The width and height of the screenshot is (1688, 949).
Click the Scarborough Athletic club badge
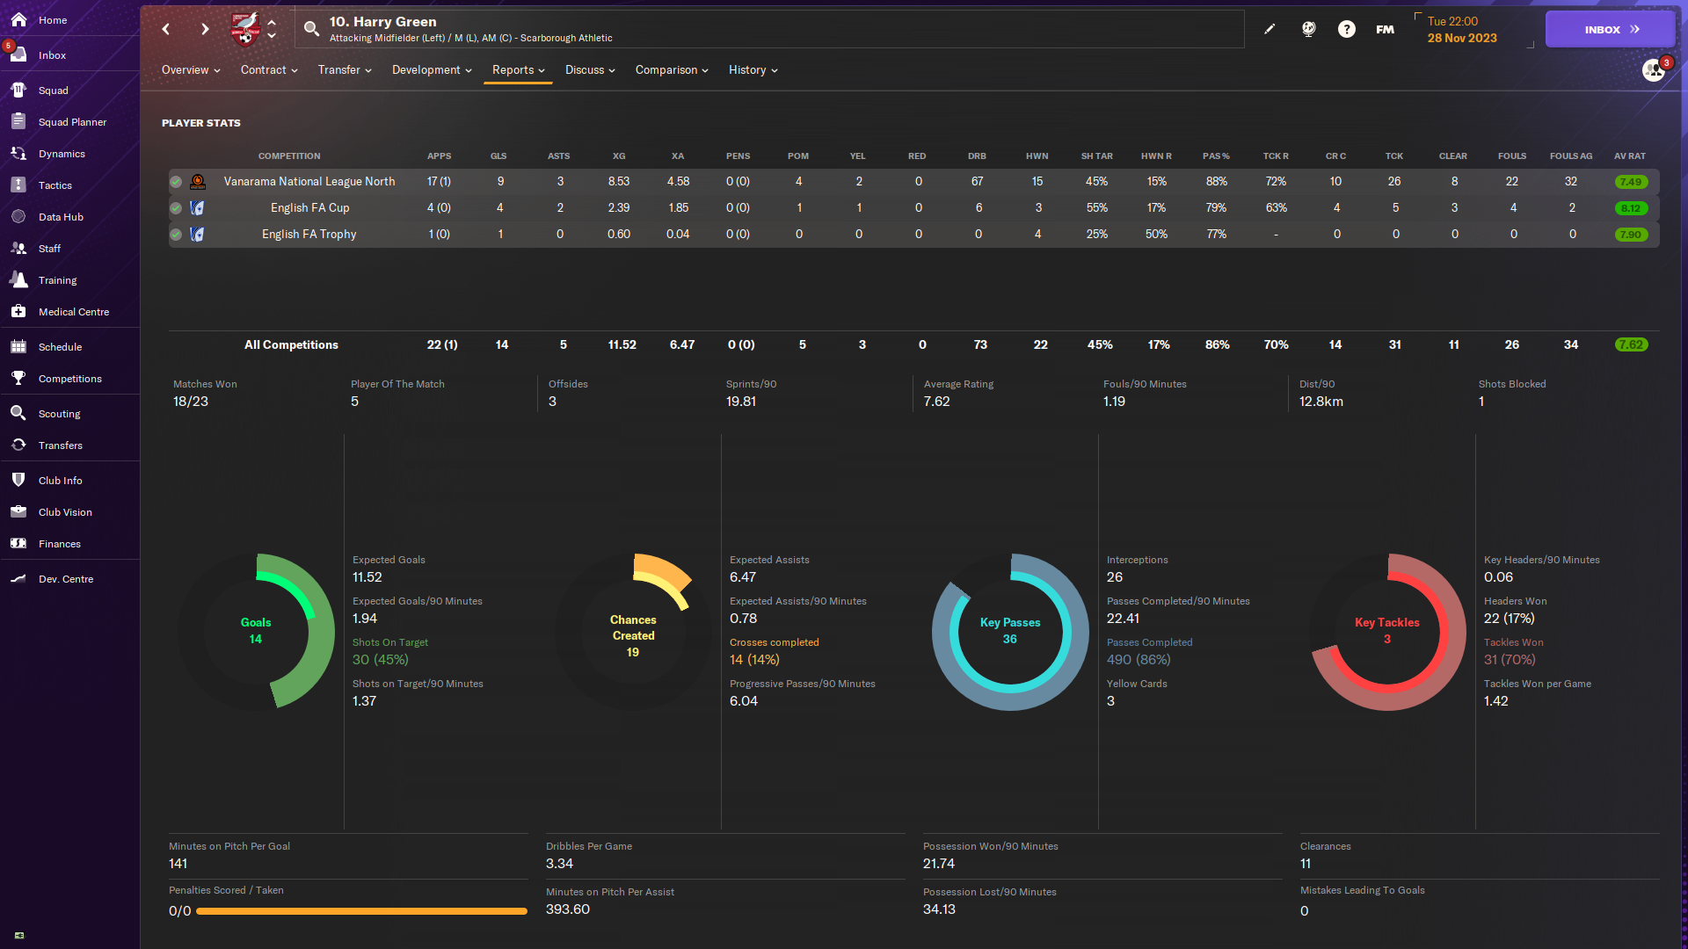245,28
